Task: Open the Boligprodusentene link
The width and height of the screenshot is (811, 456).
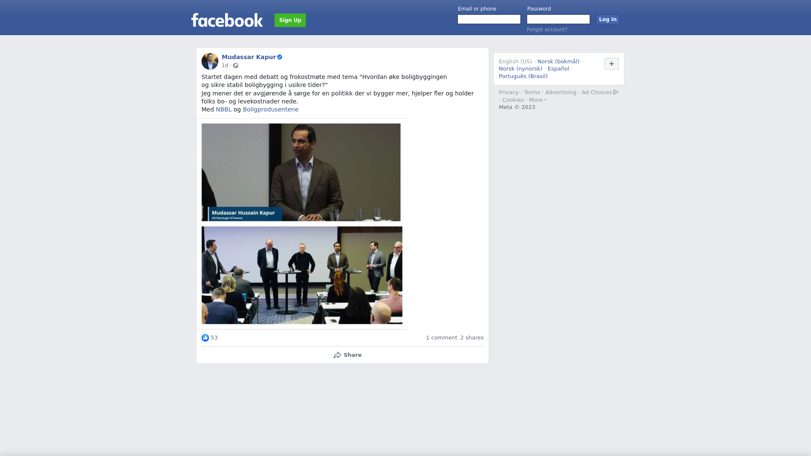Action: [271, 109]
